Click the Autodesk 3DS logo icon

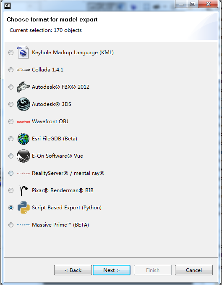(x=24, y=104)
